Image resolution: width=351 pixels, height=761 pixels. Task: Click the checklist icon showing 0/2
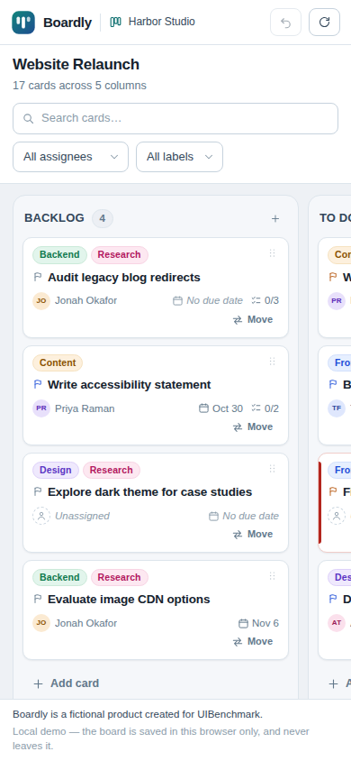coord(256,408)
